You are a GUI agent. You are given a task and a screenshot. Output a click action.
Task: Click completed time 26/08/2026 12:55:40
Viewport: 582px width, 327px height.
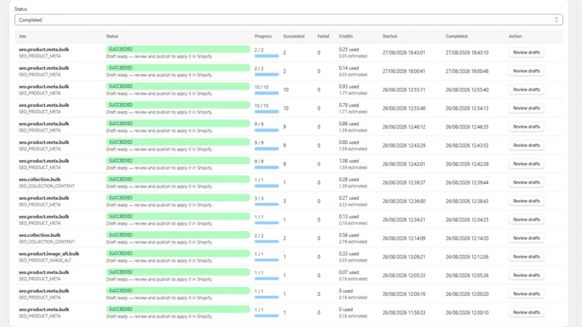coord(467,89)
